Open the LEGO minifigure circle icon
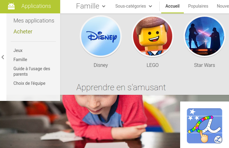 click(x=153, y=36)
